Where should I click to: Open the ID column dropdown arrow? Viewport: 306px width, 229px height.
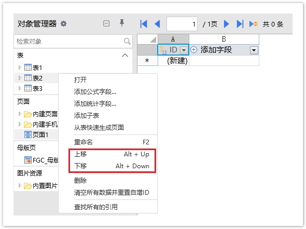point(184,50)
